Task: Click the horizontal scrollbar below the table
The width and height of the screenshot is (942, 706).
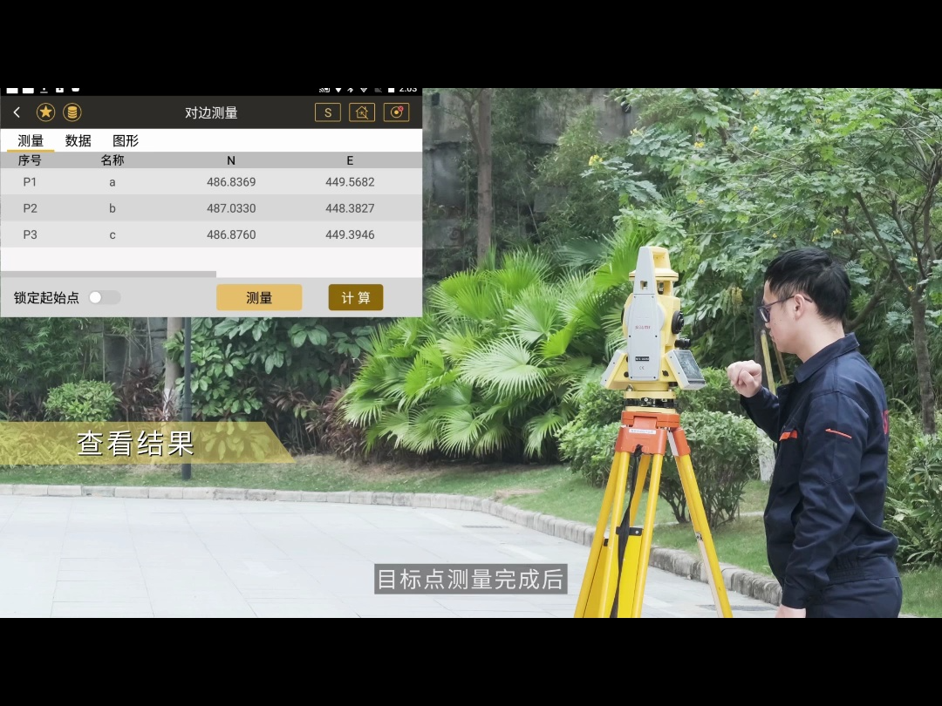Action: point(108,274)
